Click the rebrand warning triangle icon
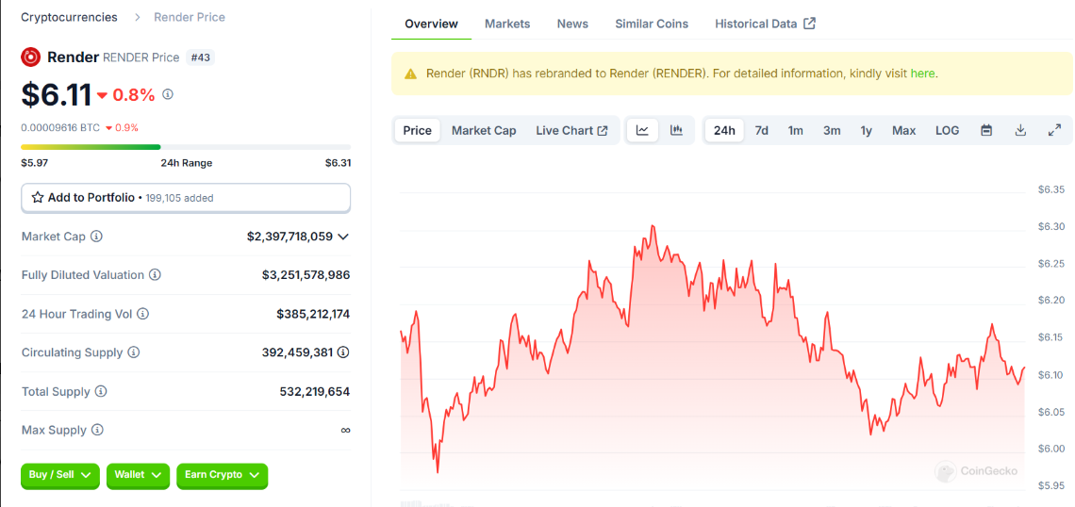This screenshot has height=507, width=1075. pyautogui.click(x=410, y=74)
